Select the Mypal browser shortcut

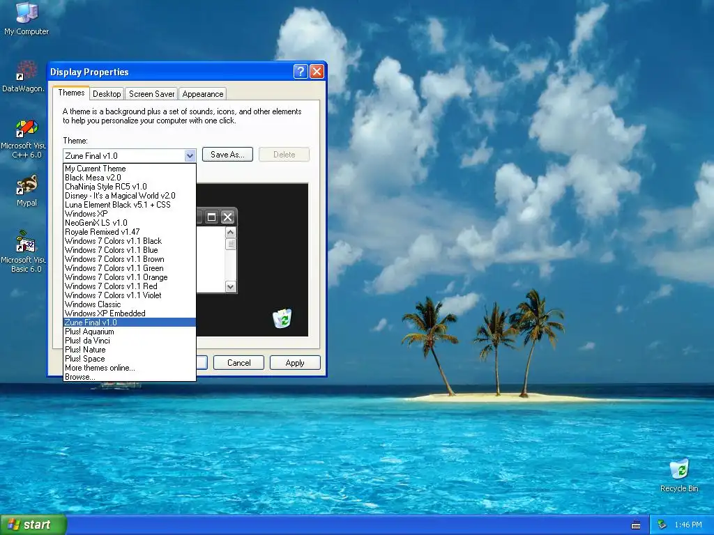pos(26,191)
